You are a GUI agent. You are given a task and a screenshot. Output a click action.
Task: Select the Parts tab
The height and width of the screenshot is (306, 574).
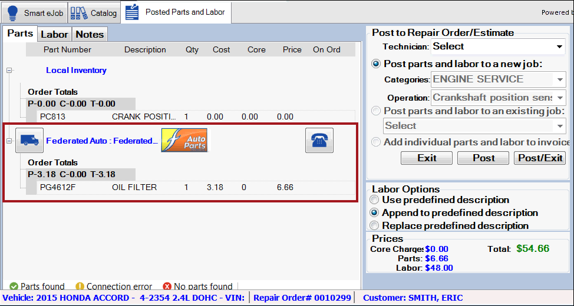(x=20, y=34)
